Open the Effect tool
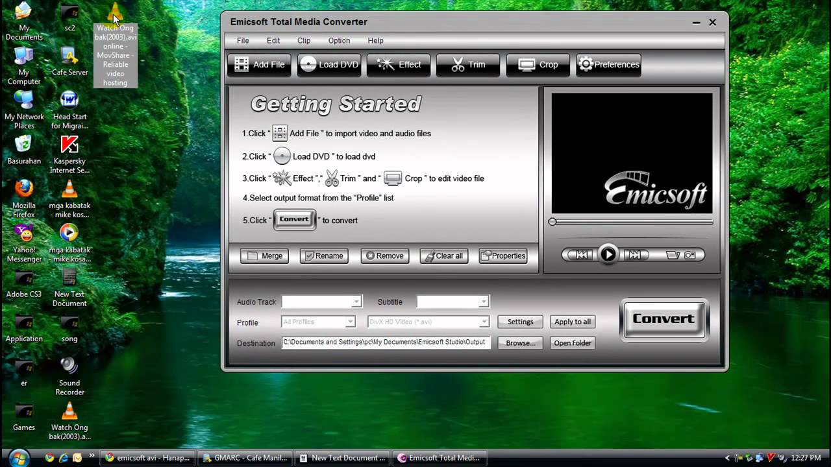This screenshot has width=831, height=467. [x=399, y=64]
